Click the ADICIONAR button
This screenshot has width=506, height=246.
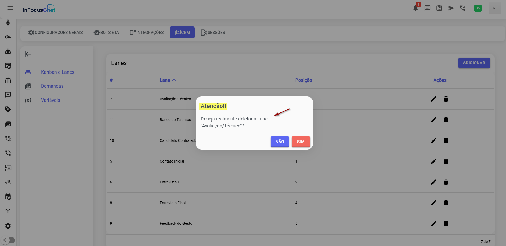474,63
